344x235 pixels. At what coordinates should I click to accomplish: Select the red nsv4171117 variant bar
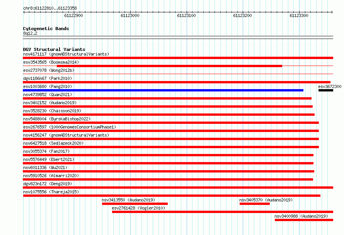click(x=178, y=58)
